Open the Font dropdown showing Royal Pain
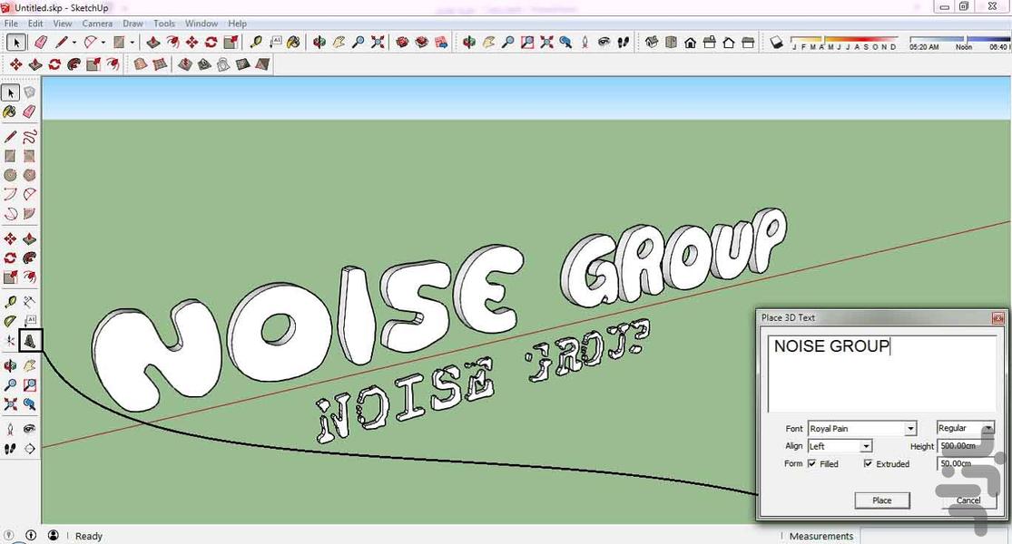1012x544 pixels. coord(861,429)
